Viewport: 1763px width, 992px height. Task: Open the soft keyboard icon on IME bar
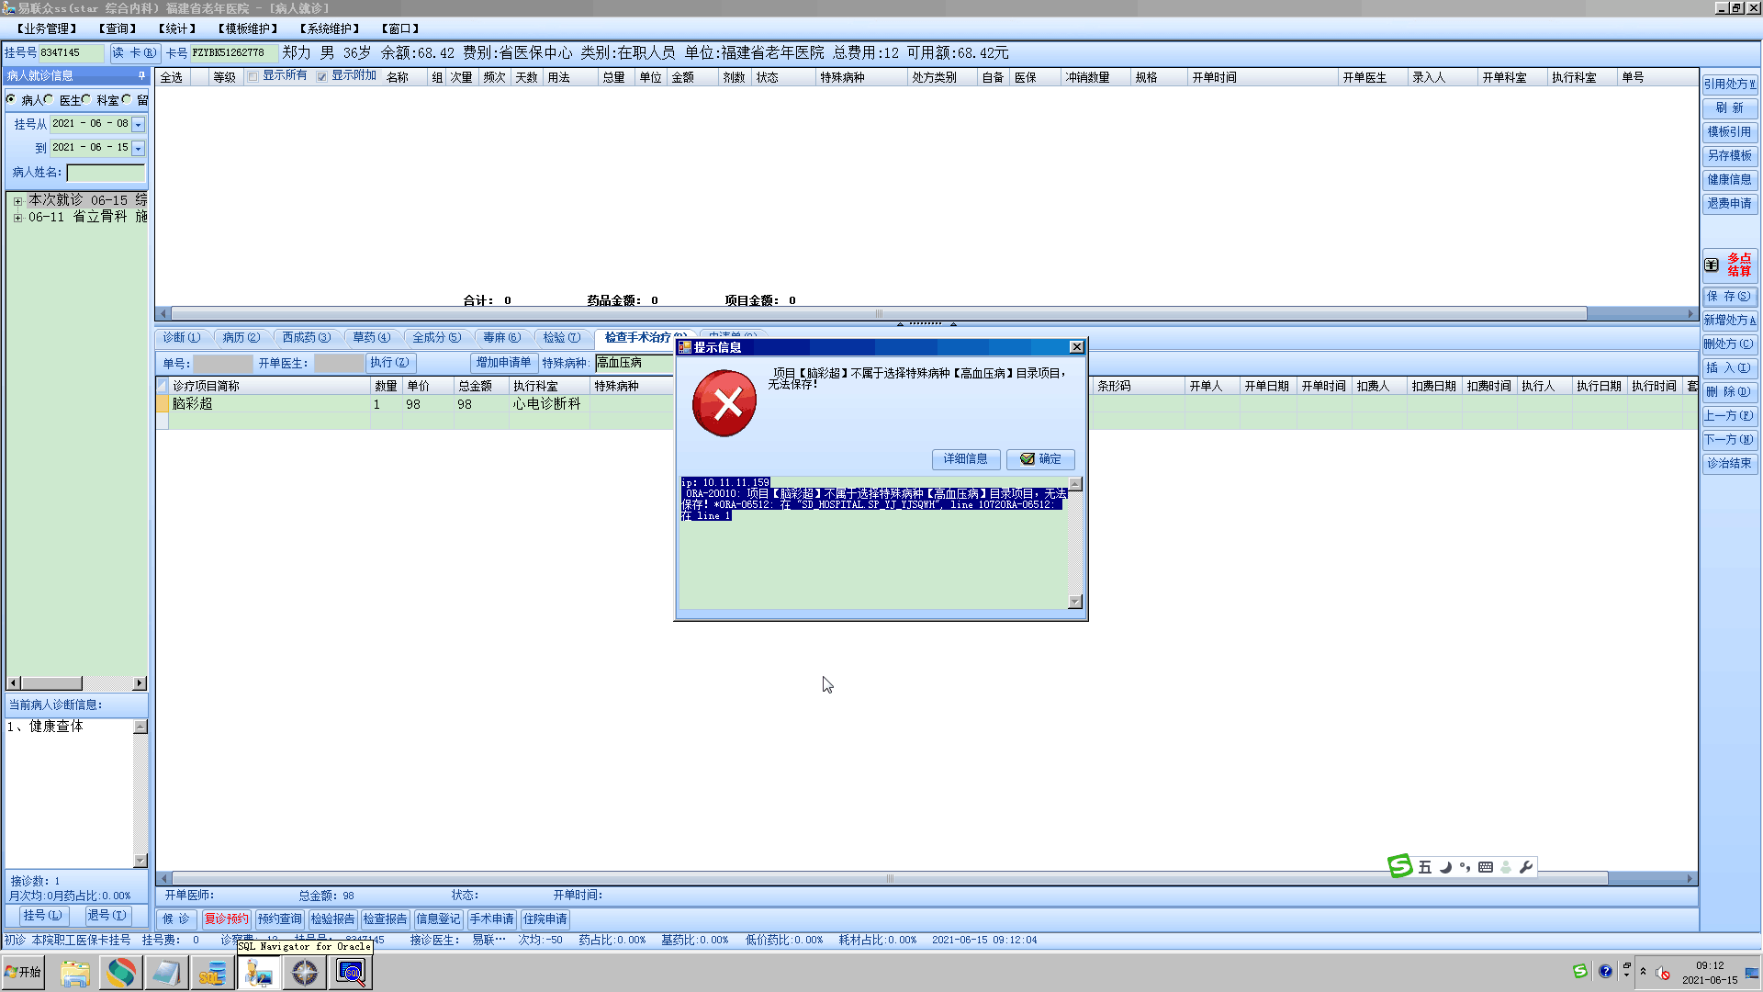(1486, 867)
